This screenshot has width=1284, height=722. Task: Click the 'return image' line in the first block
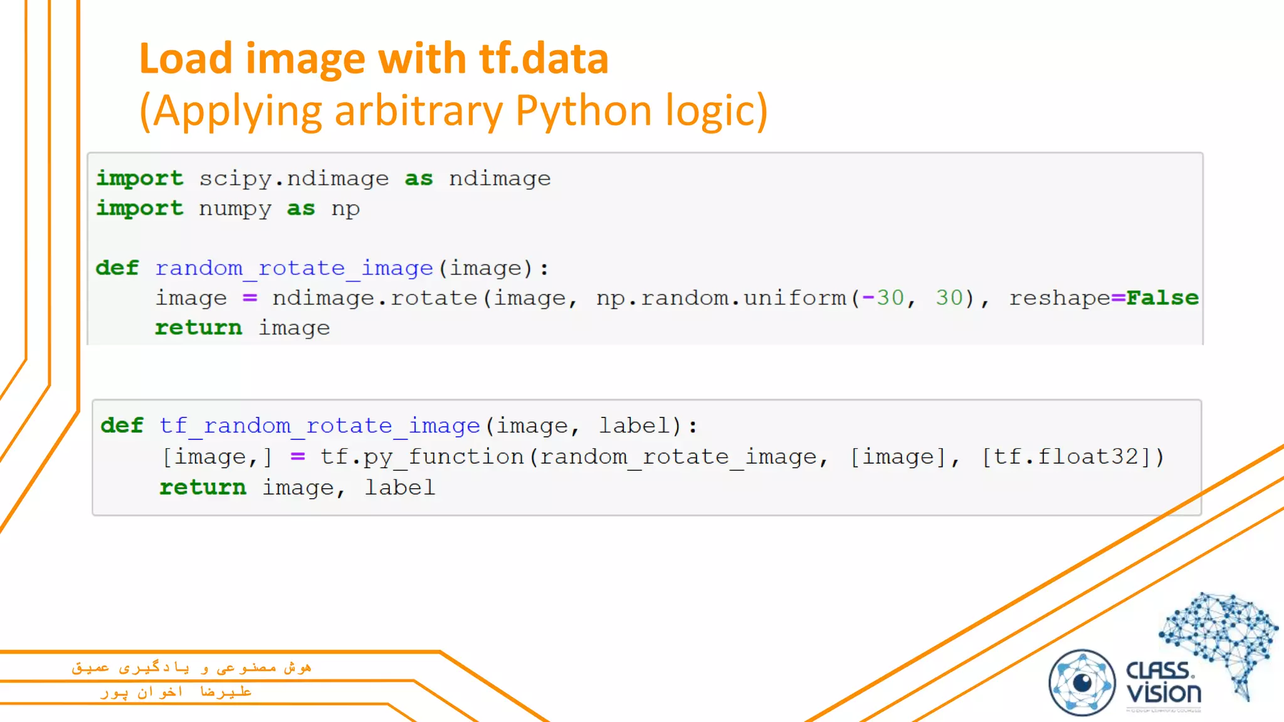(242, 328)
